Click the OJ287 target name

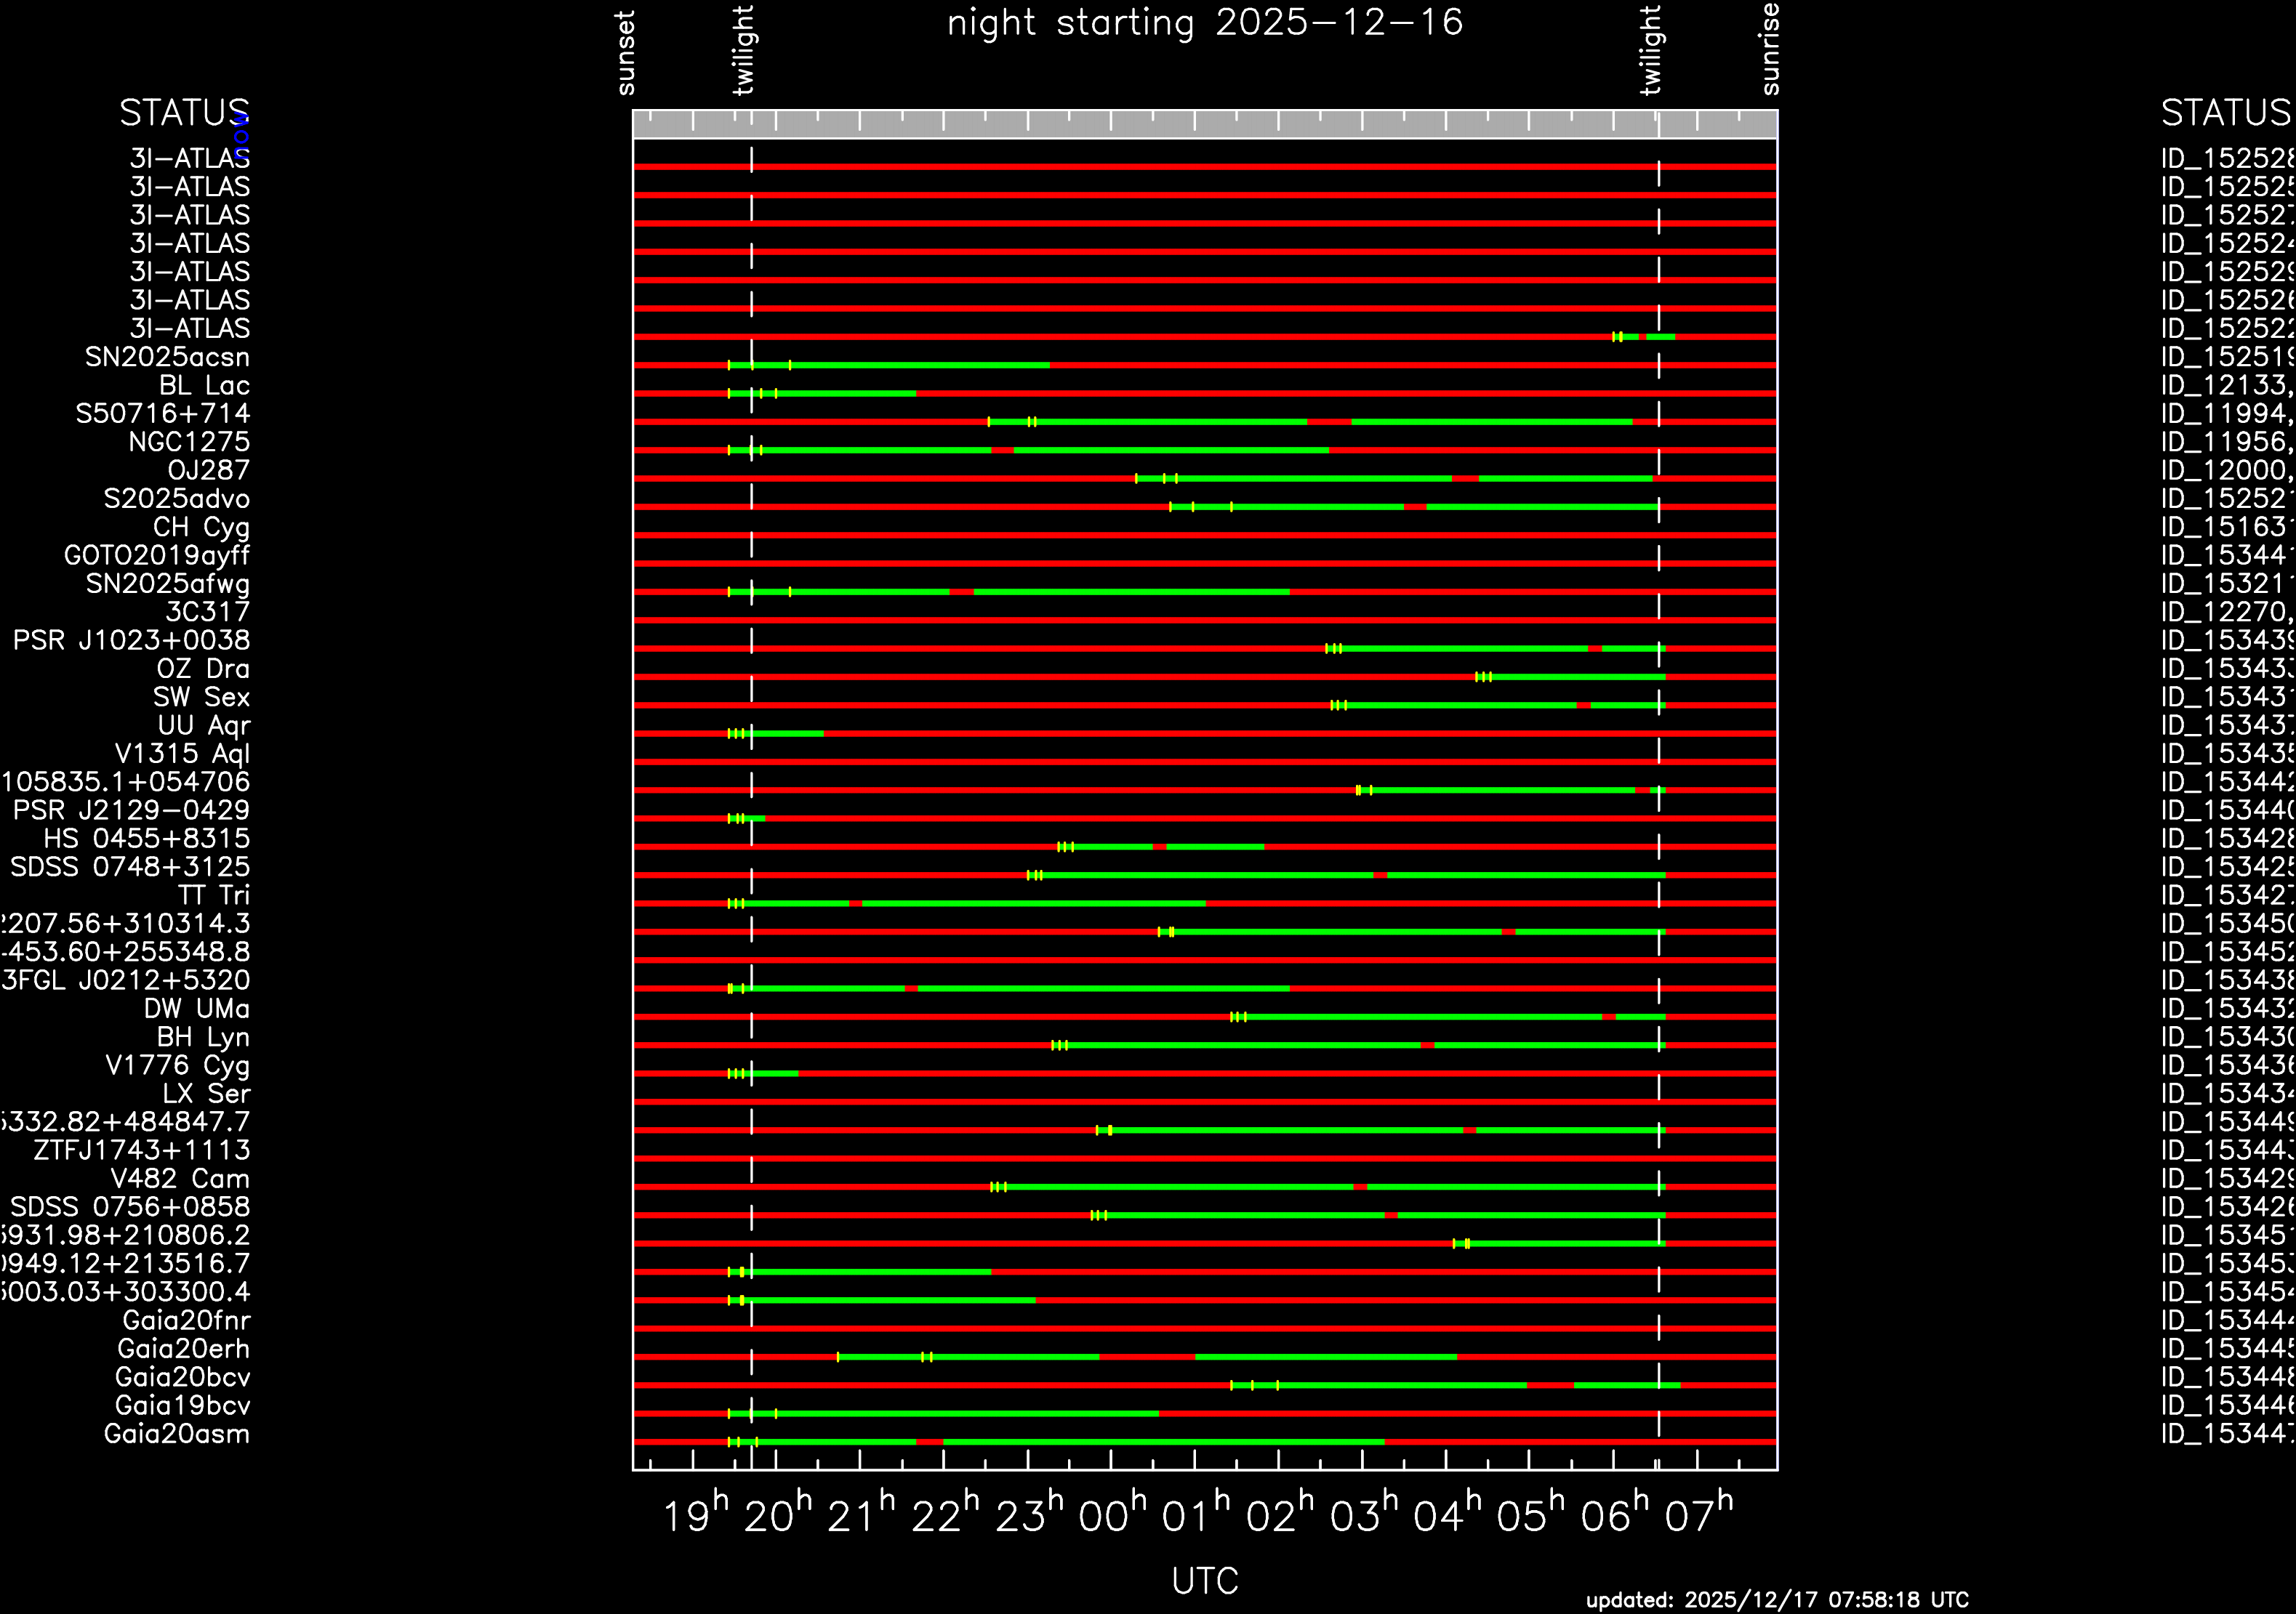[x=208, y=471]
